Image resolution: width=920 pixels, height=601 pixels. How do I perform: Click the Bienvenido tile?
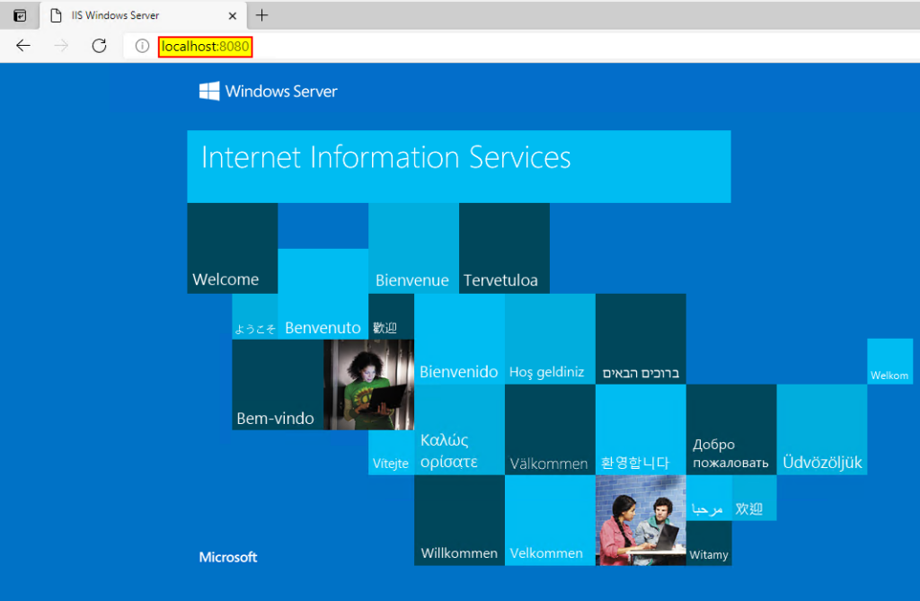(459, 340)
